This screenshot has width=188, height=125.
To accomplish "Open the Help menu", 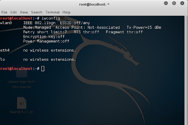I will [x=66, y=12].
